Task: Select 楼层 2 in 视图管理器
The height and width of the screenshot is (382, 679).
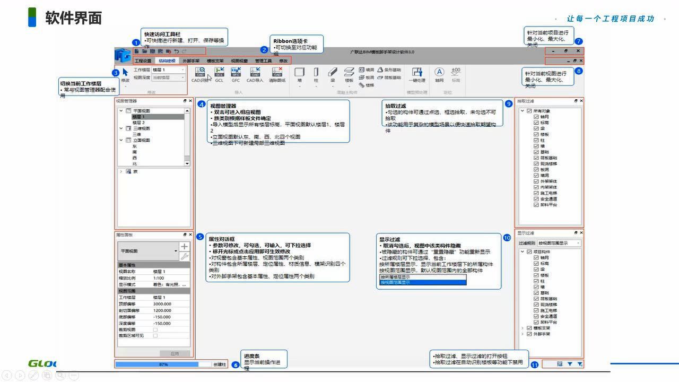Action: pos(138,123)
